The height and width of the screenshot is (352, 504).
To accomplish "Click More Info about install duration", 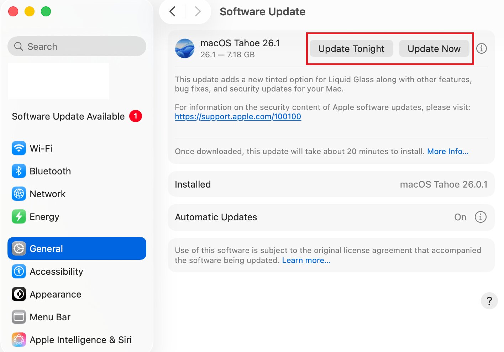I will [448, 151].
